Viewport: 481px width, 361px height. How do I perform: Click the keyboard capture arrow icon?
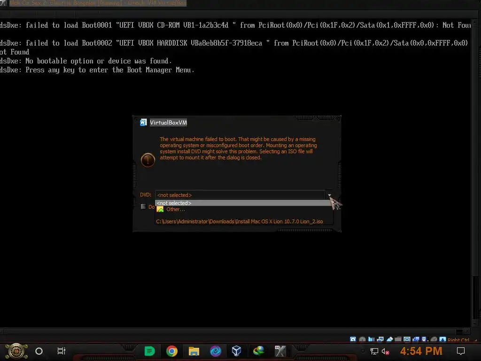[443, 339]
